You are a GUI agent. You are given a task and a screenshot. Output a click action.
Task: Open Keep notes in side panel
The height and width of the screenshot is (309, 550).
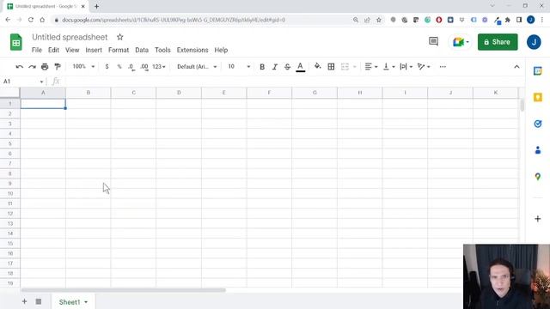538,97
